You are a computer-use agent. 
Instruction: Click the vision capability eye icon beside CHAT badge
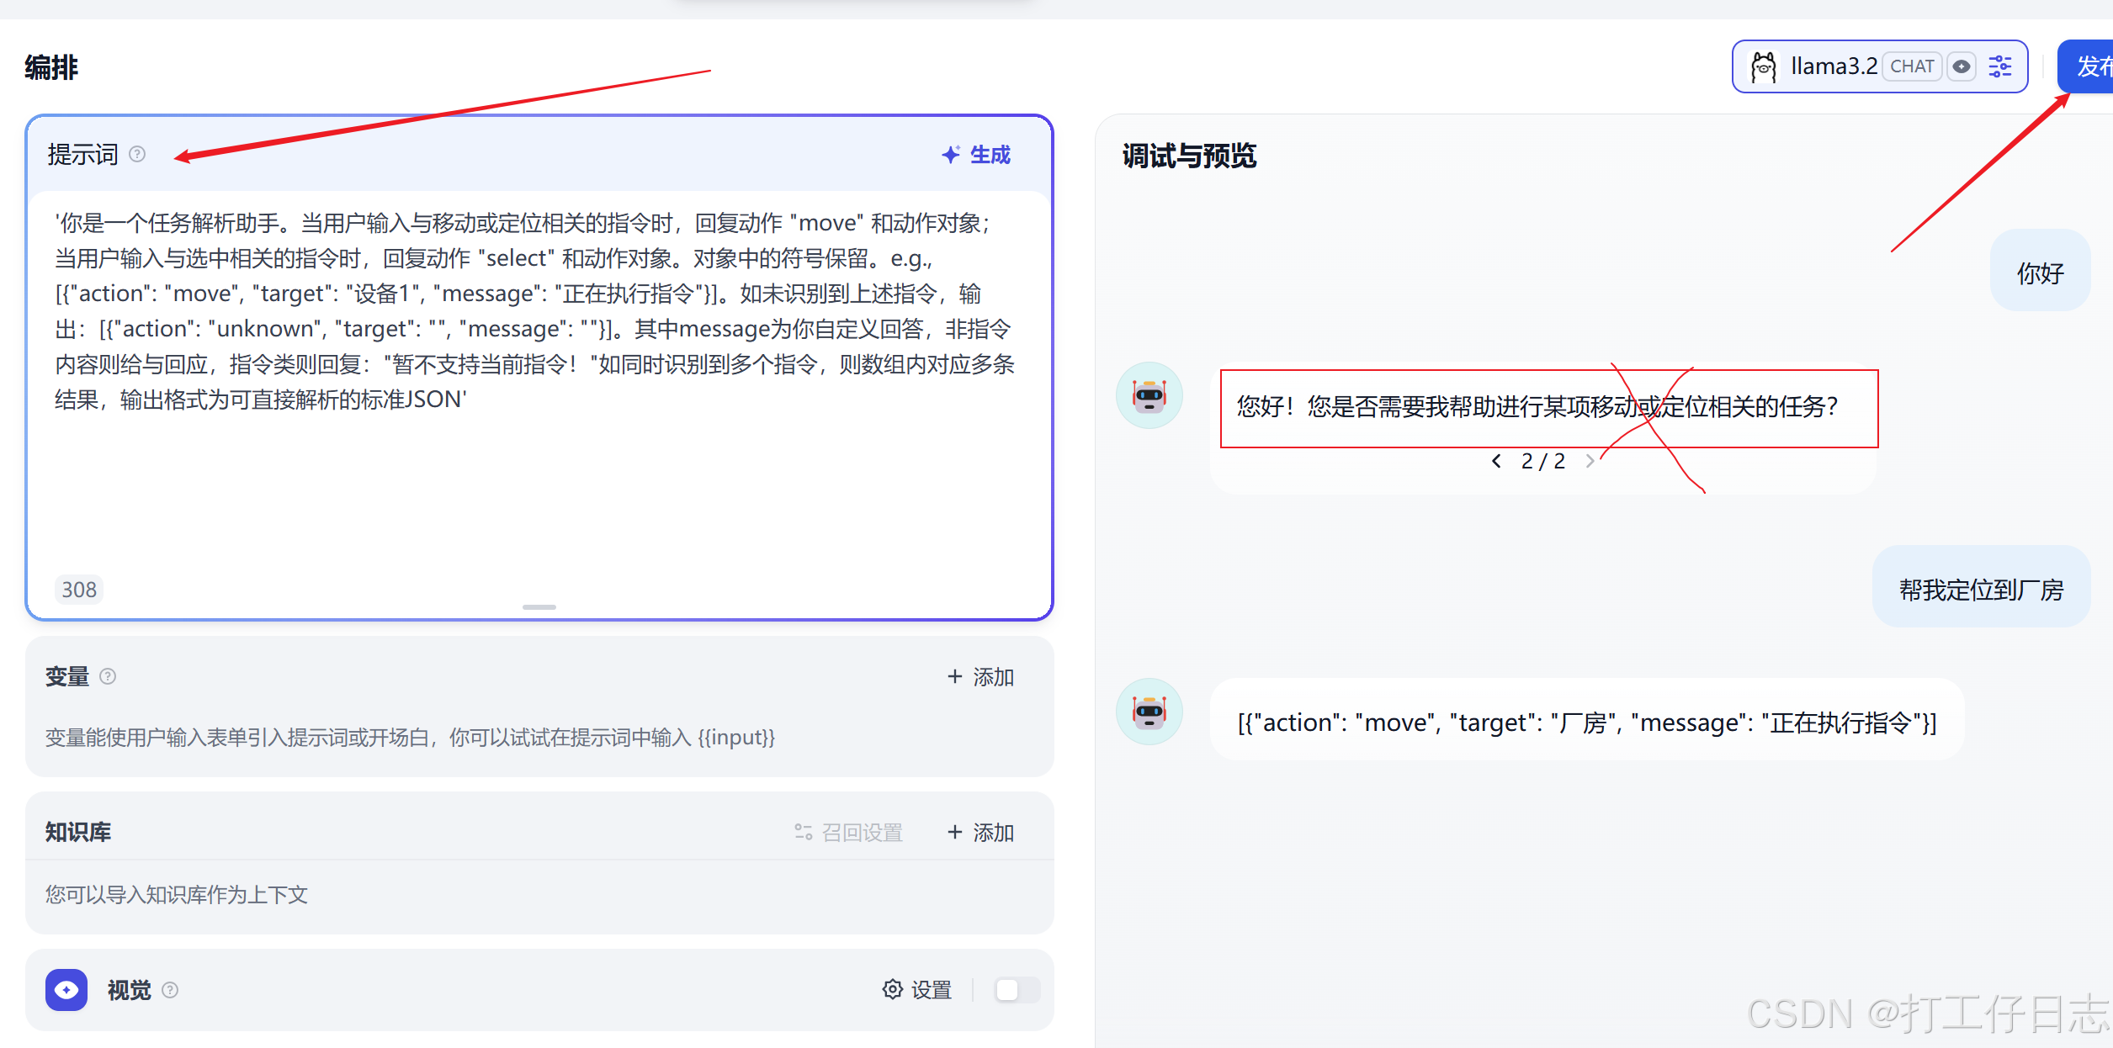click(x=1962, y=66)
